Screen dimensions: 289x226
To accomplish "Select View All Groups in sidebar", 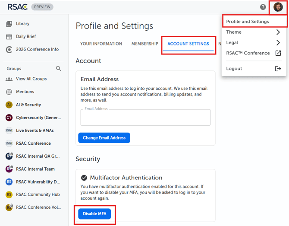I will (x=31, y=79).
